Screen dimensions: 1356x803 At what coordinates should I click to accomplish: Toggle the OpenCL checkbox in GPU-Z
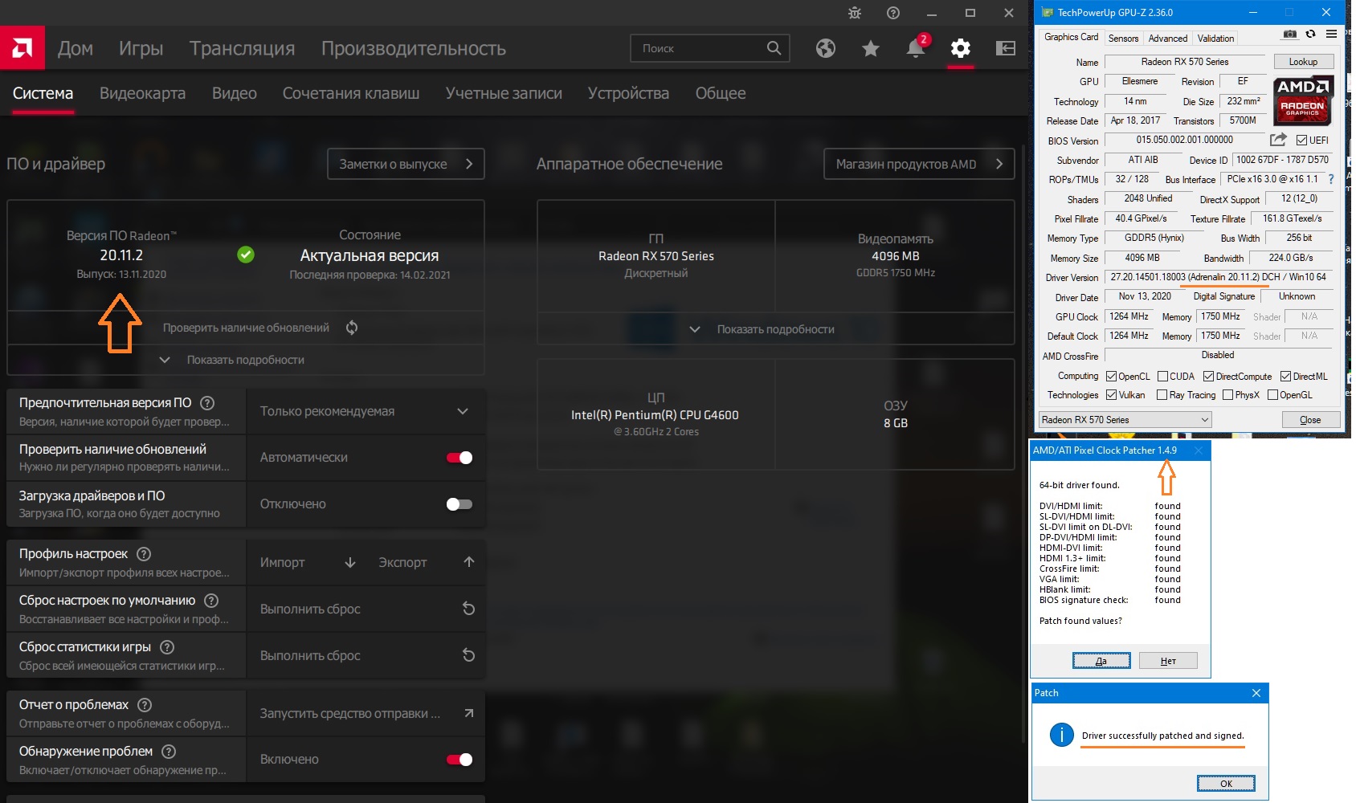point(1112,377)
